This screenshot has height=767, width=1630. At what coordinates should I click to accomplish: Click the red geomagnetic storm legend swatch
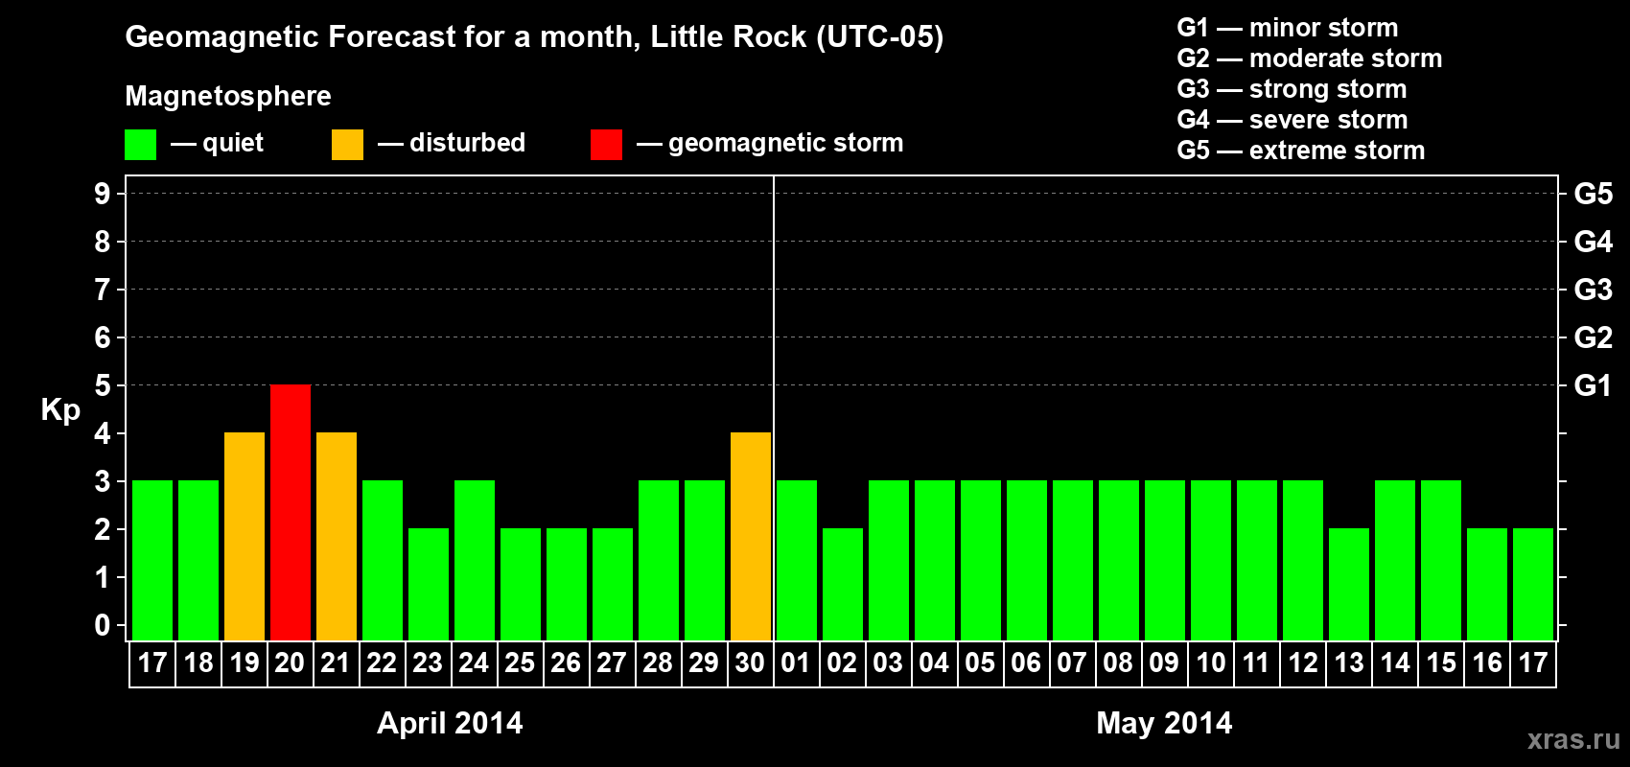[606, 145]
